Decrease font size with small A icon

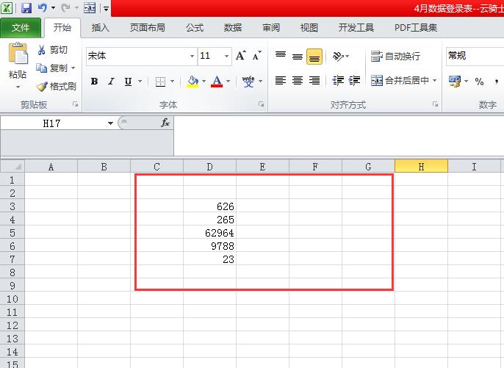[x=256, y=56]
